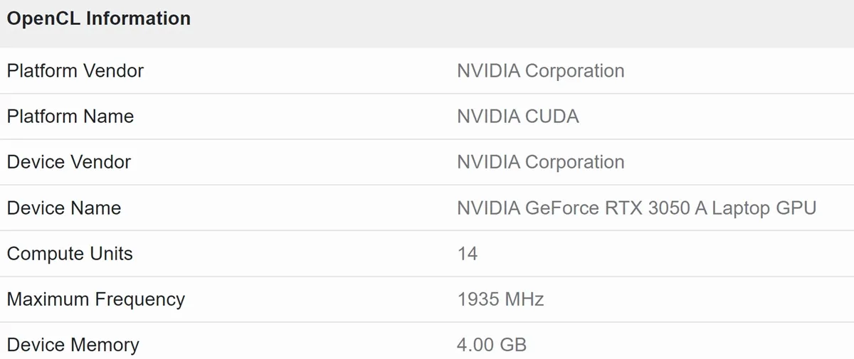854x359 pixels.
Task: Click the NVIDIA CUDA platform name value
Action: click(518, 117)
